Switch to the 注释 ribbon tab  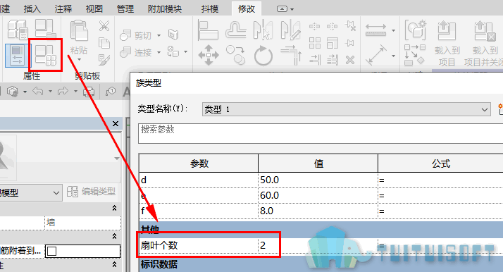click(x=63, y=8)
